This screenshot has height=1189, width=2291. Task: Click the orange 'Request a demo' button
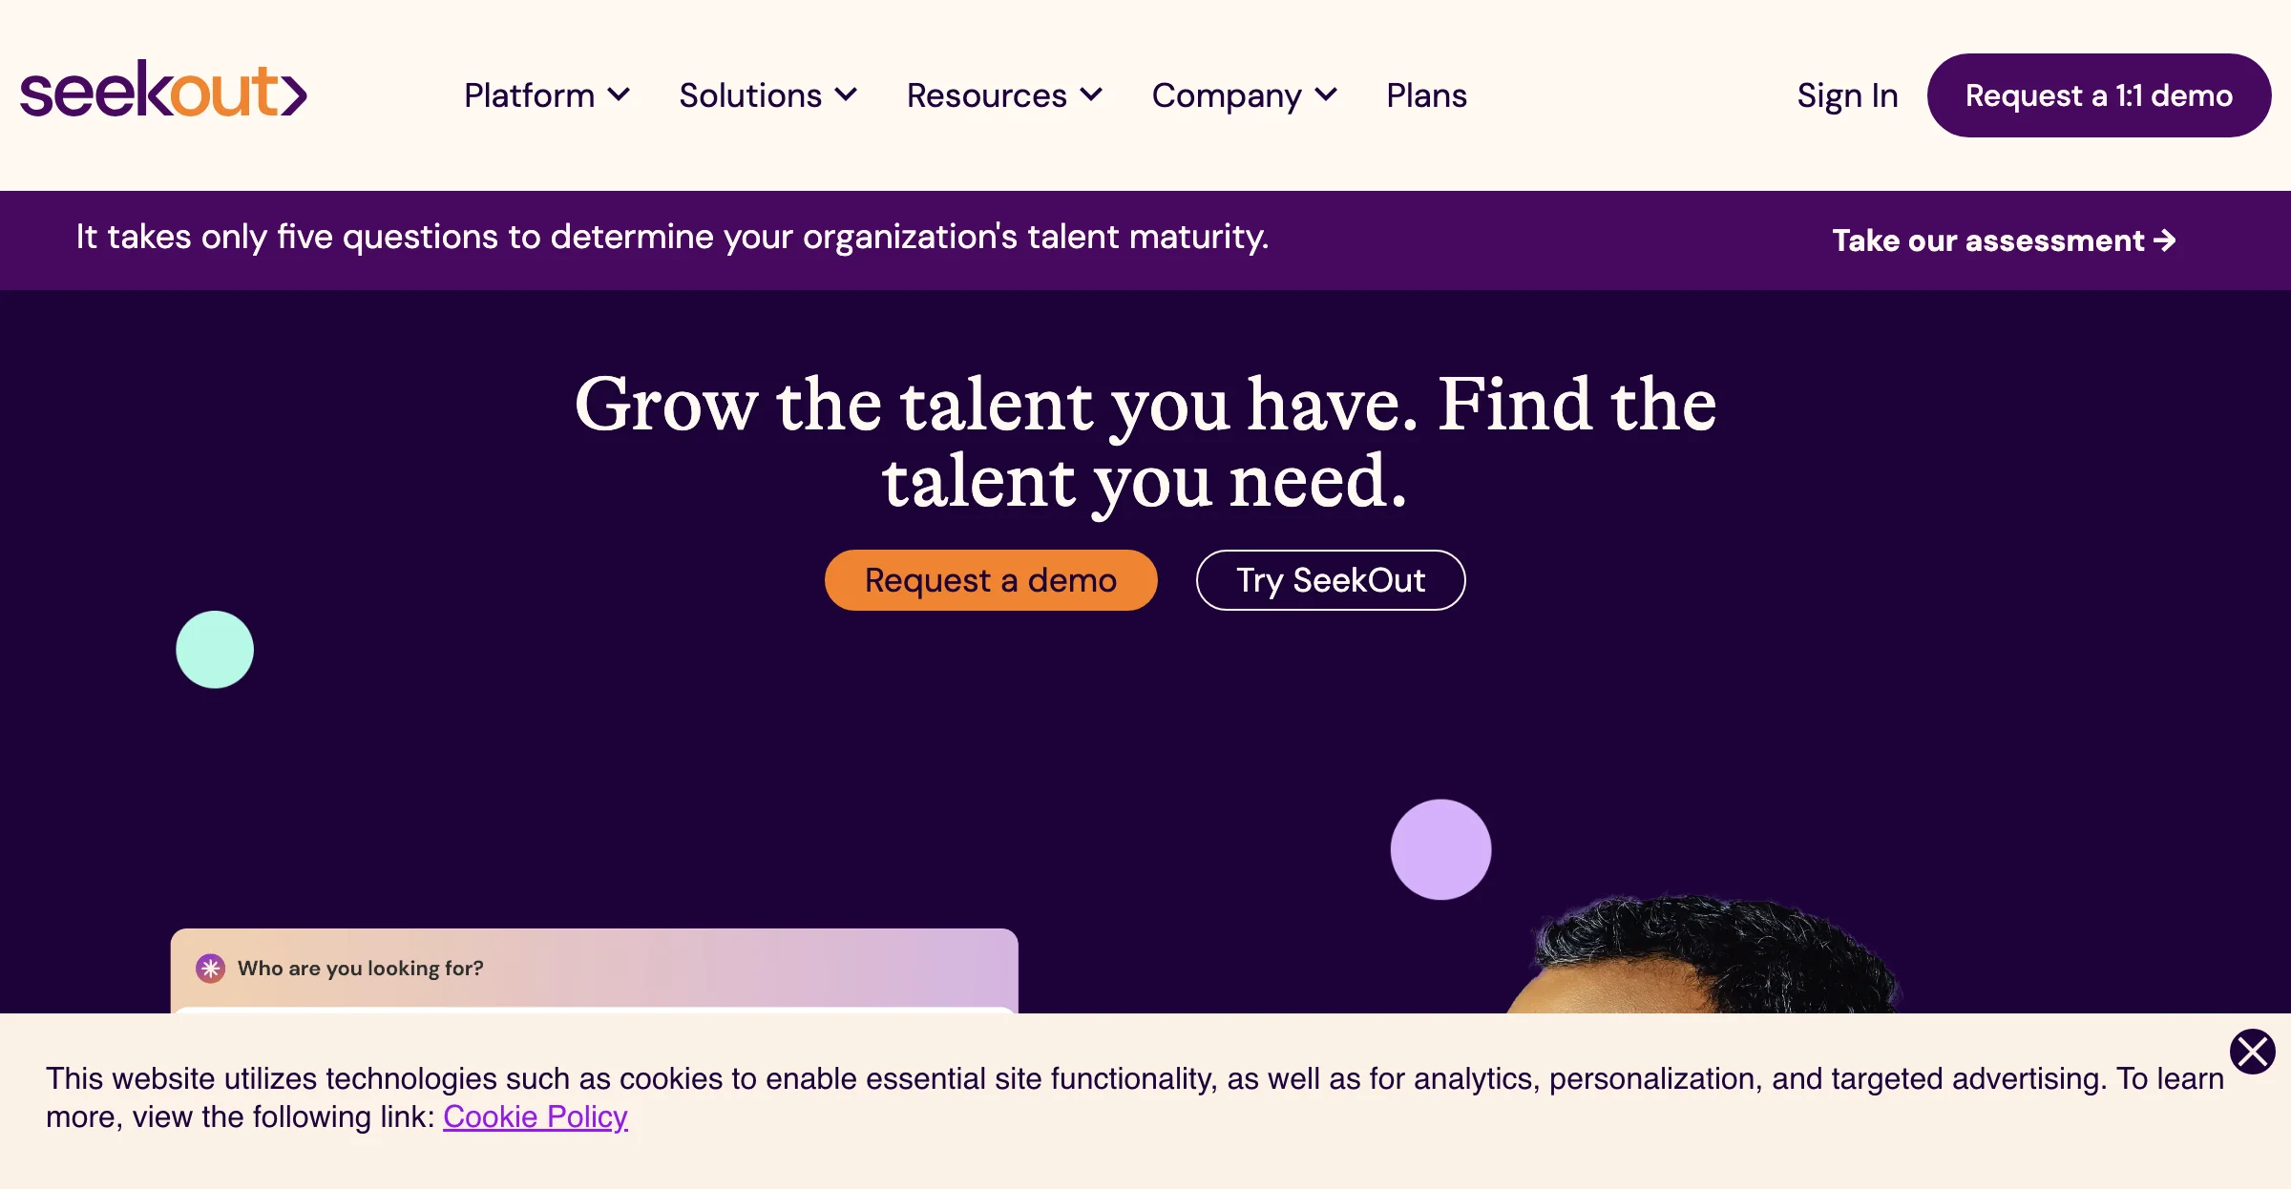click(990, 579)
